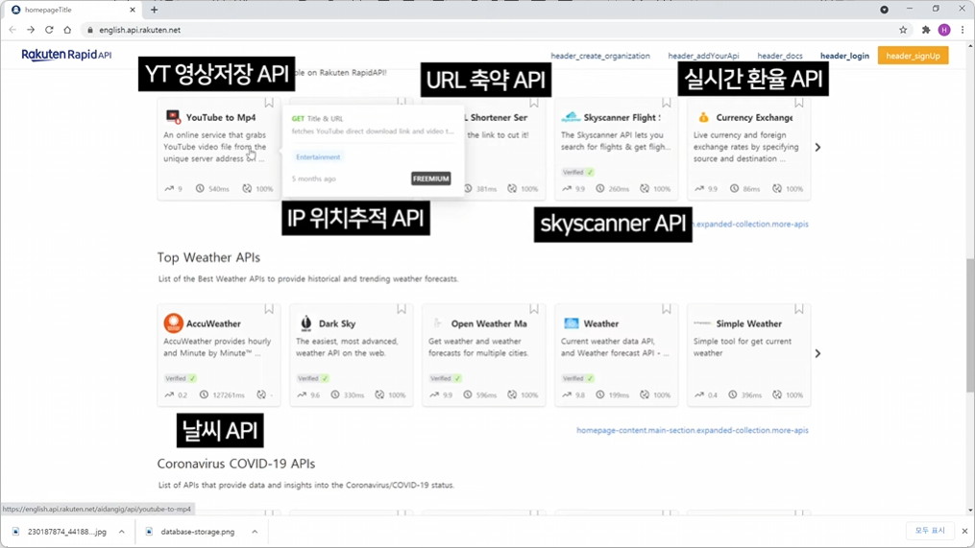This screenshot has width=975, height=548.
Task: Bookmark the Weather card
Action: pos(667,309)
